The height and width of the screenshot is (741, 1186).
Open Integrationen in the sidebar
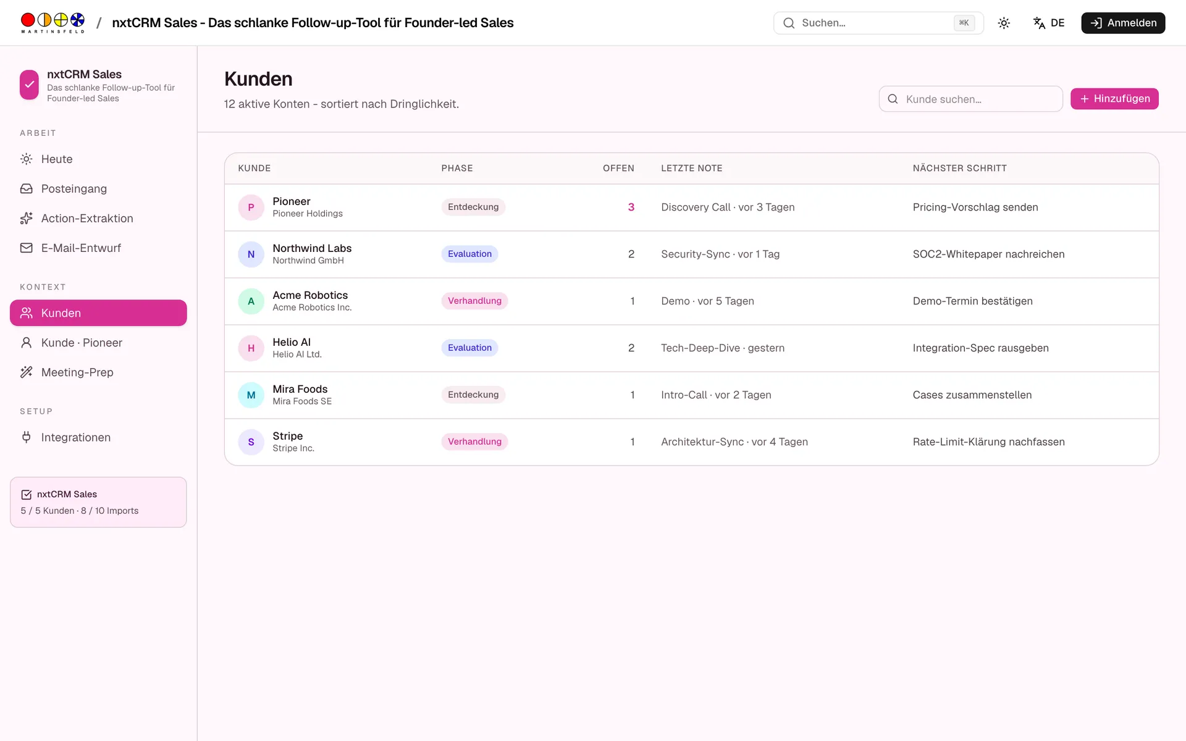click(98, 437)
